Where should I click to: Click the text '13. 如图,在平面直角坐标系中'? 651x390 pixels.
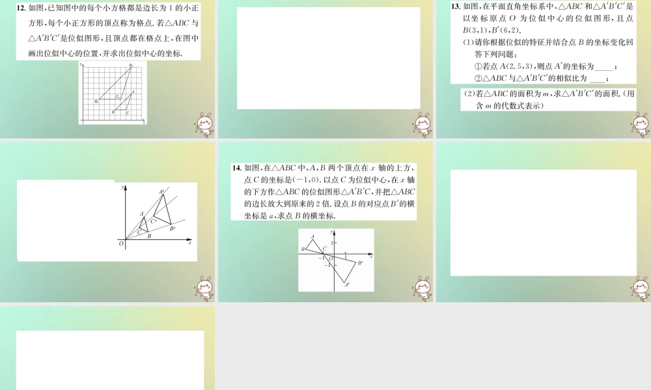tap(503, 6)
